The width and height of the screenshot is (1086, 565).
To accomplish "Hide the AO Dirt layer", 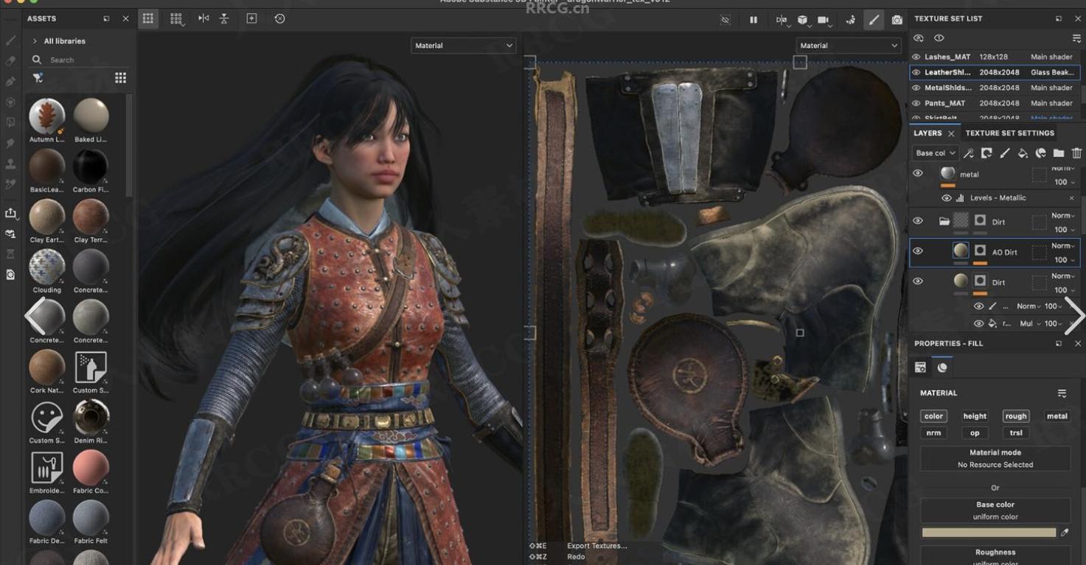I will point(918,251).
